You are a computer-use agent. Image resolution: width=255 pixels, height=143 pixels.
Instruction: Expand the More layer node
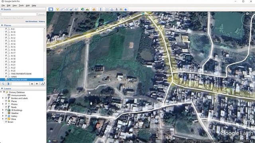tap(3, 119)
